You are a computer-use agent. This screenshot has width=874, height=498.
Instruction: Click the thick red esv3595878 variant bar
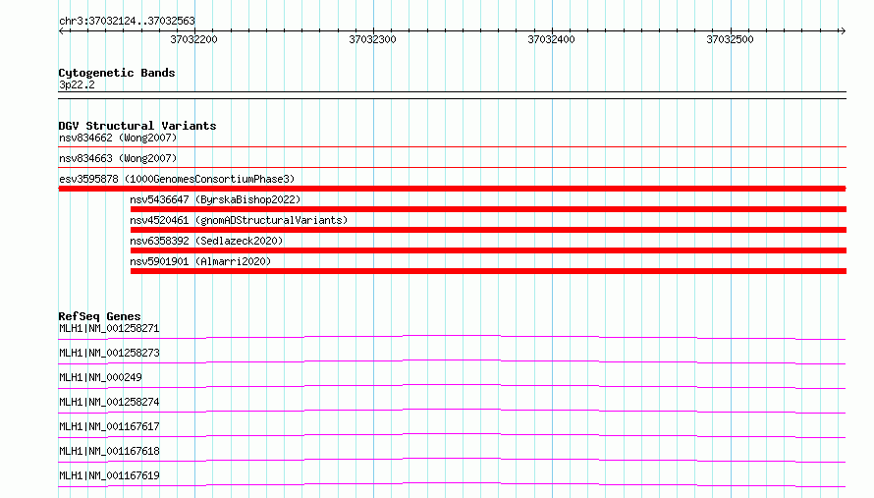pyautogui.click(x=452, y=189)
